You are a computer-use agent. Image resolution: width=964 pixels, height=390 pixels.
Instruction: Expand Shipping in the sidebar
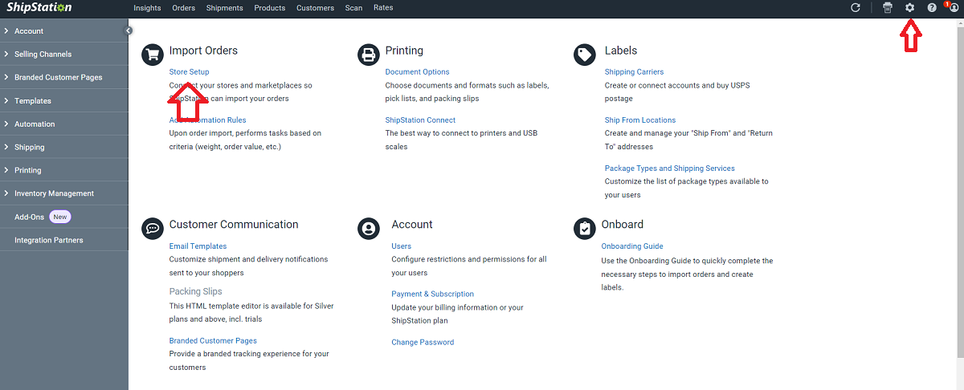[64, 148]
